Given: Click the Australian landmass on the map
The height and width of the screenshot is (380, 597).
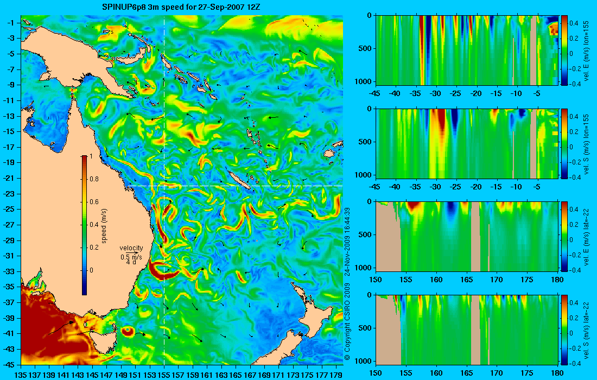Looking at the screenshot, I should [84, 213].
